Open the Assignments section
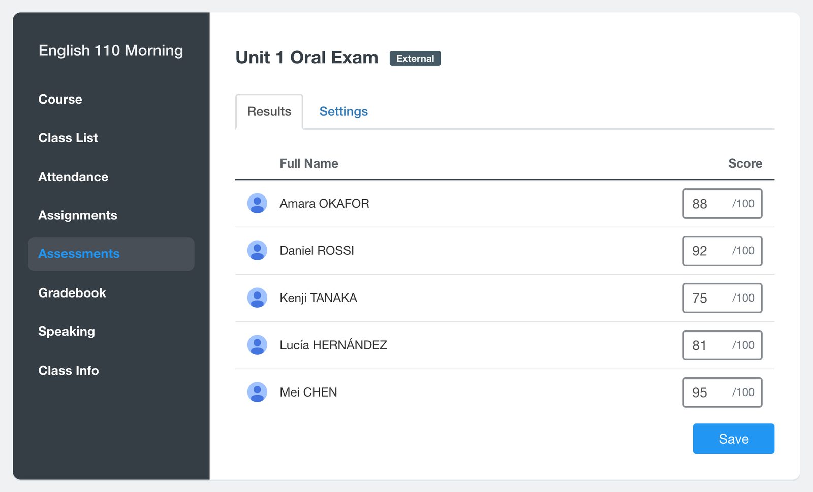Screen dimensions: 813x492 point(78,215)
